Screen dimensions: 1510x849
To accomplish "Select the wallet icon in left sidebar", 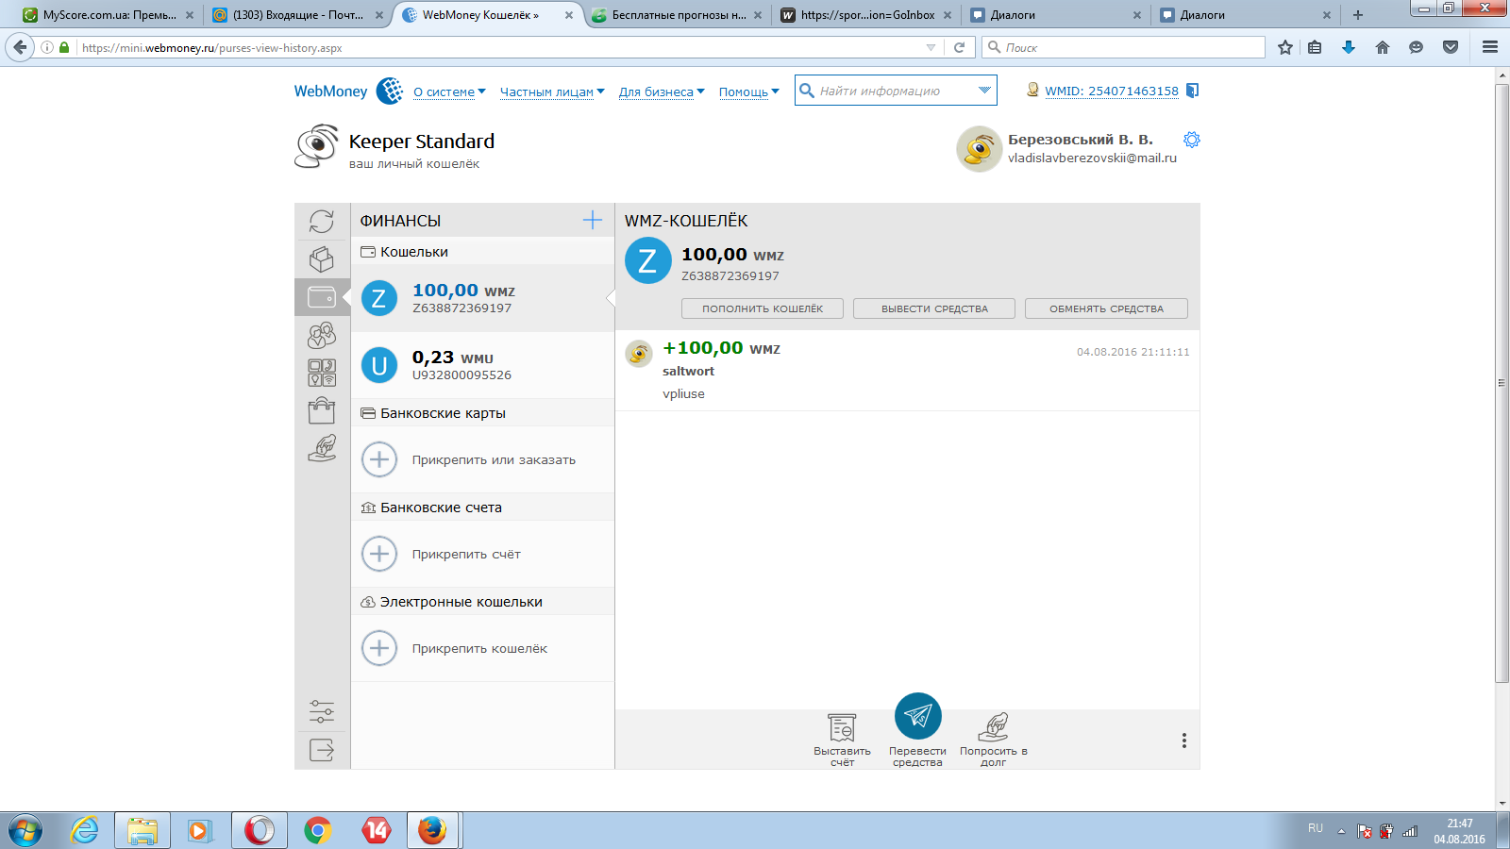I will (x=322, y=297).
